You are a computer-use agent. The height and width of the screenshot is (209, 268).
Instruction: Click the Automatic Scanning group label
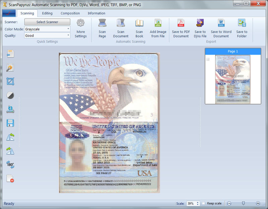(131, 42)
